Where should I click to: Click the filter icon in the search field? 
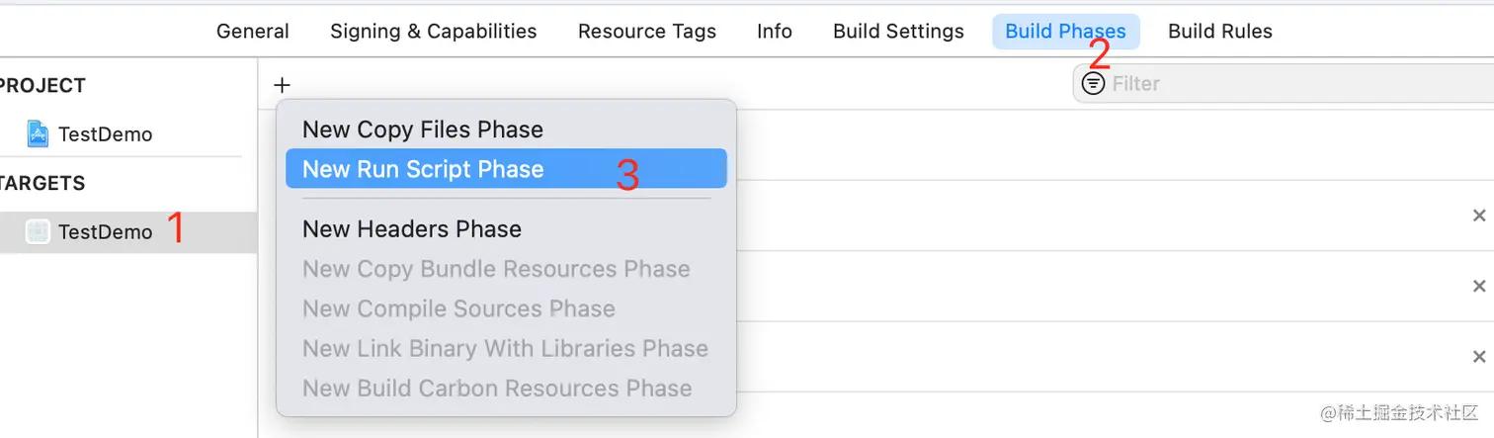pos(1093,84)
